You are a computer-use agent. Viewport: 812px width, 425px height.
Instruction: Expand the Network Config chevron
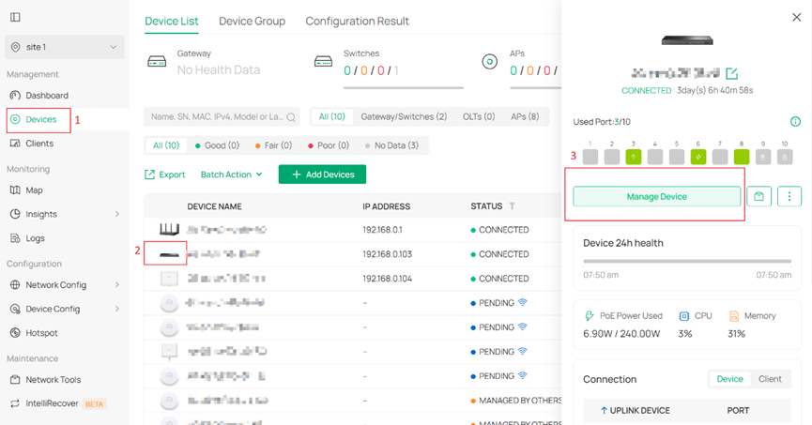click(117, 284)
